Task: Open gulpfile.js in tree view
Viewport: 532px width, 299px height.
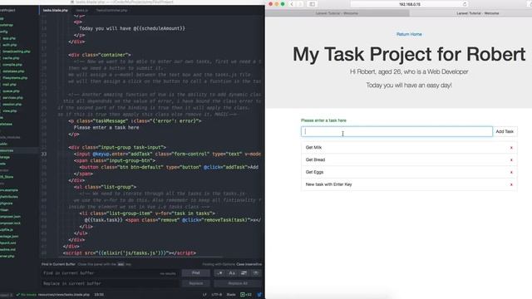Action: click(x=7, y=230)
